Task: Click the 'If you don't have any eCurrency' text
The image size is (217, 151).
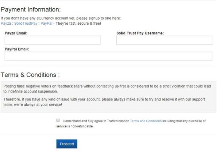Action: pyautogui.click(x=61, y=18)
